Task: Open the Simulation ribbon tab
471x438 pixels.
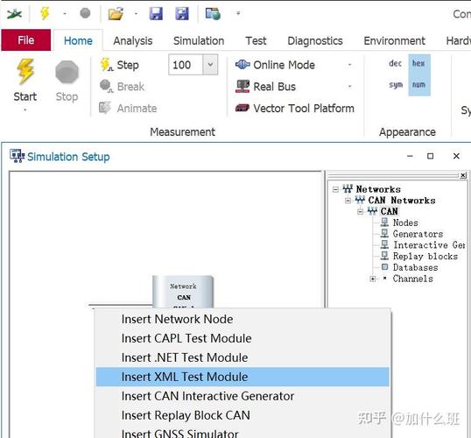Action: click(199, 41)
